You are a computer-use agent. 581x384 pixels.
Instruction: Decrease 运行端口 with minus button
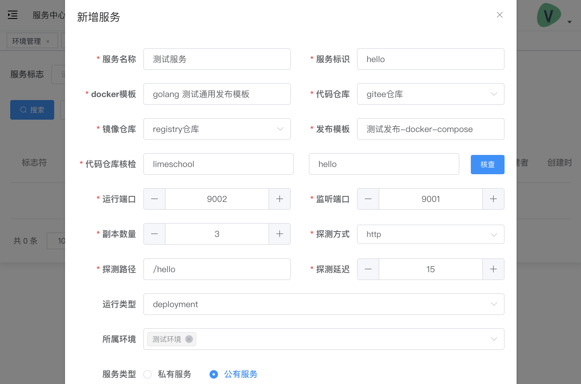pos(154,199)
